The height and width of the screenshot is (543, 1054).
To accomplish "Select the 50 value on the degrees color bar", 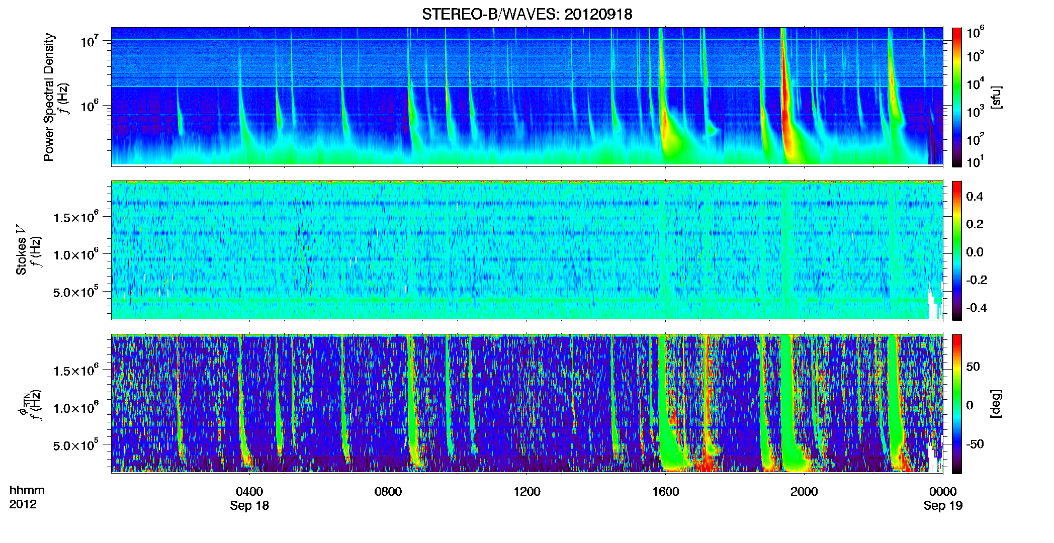I will [973, 367].
